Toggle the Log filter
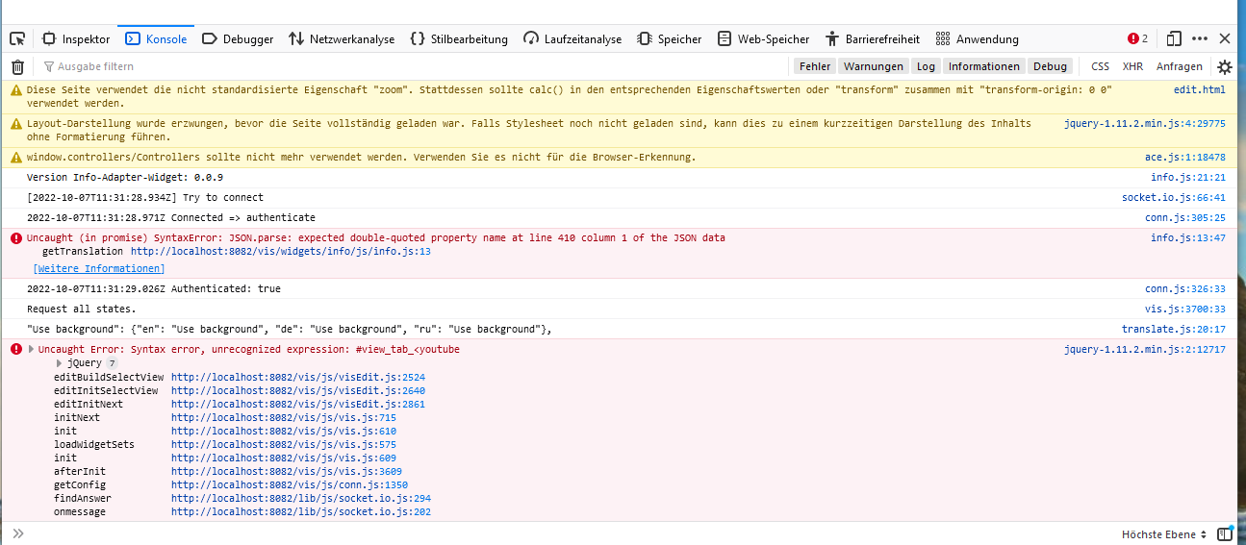 pos(926,66)
